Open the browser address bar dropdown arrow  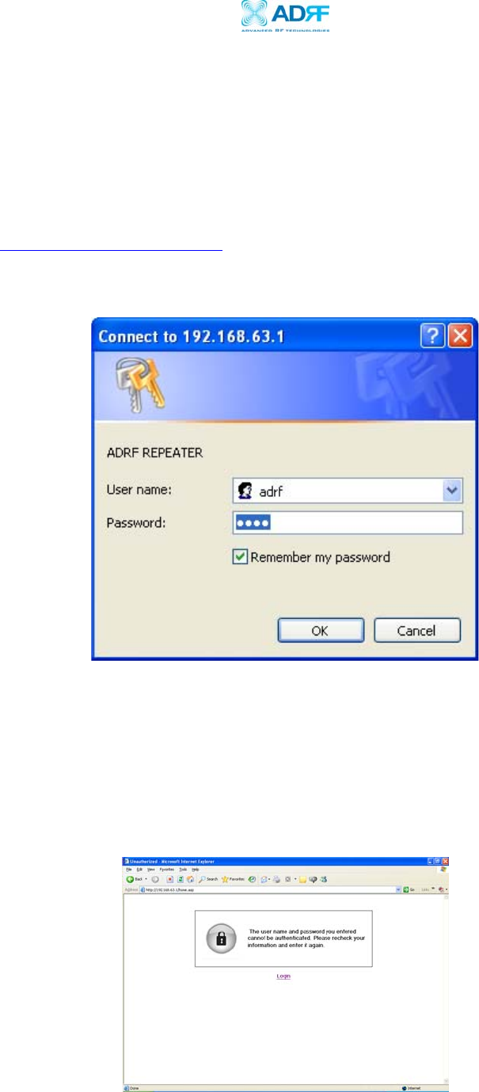point(398,889)
